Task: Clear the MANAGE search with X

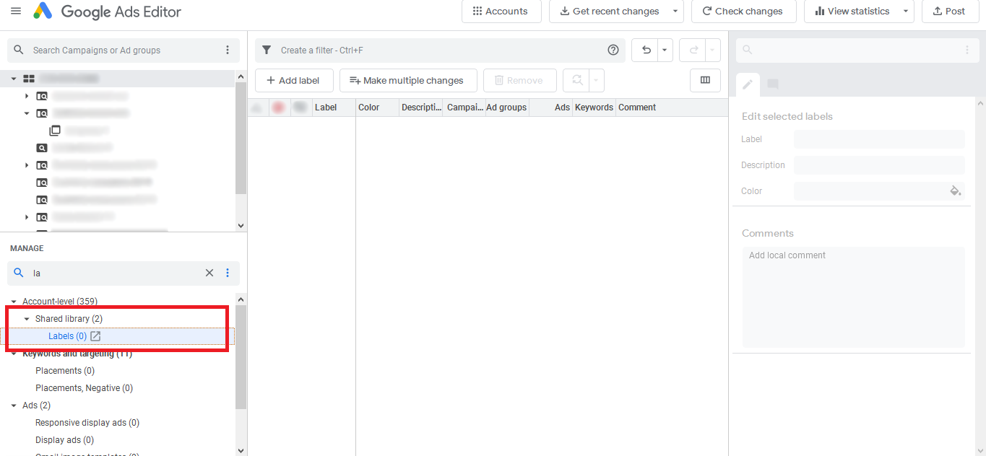Action: 209,273
